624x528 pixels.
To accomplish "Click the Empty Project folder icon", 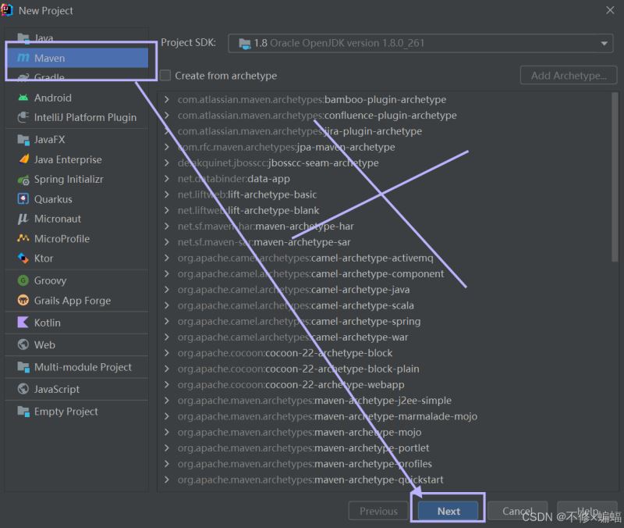I will pos(23,412).
